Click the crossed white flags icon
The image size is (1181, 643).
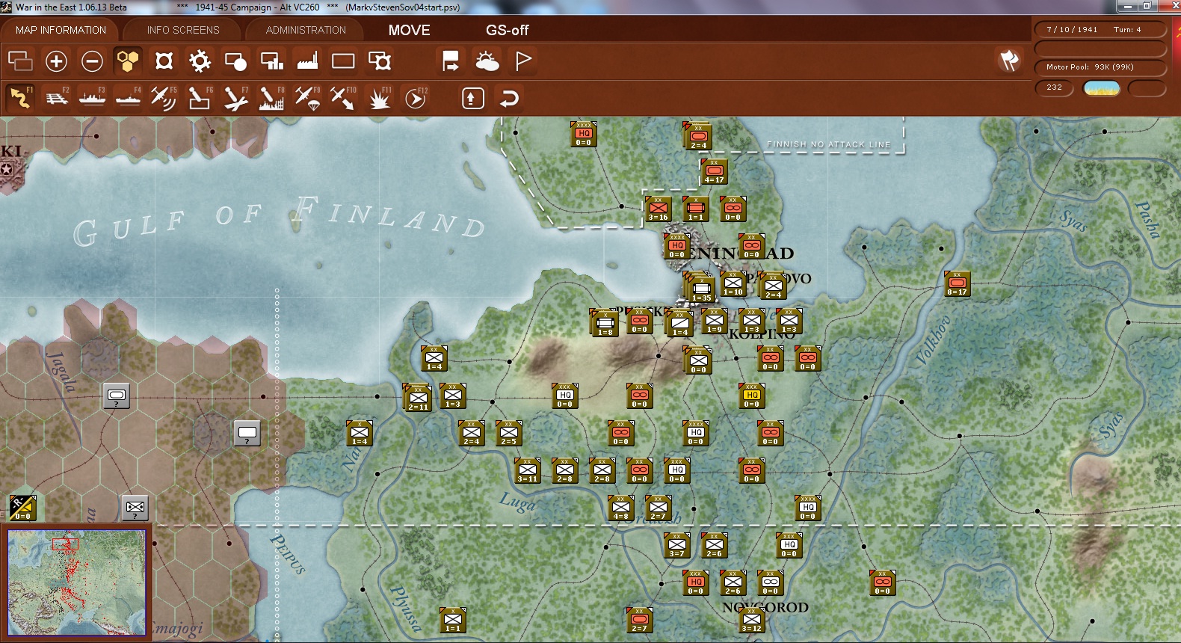[x=1009, y=61]
